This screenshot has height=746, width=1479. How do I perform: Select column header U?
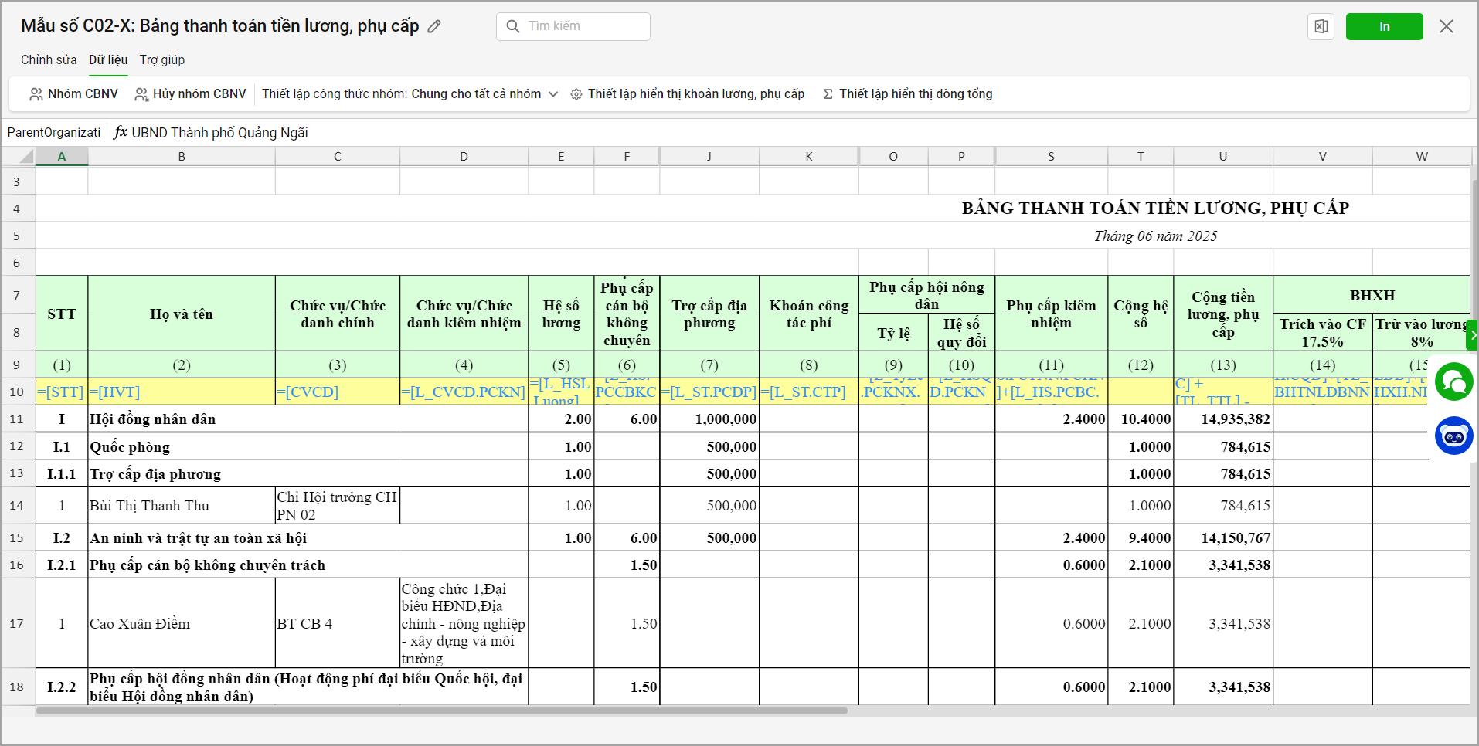pos(1222,157)
